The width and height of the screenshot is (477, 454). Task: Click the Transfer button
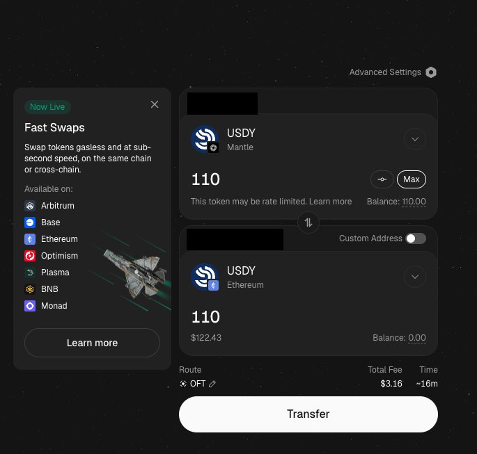(x=308, y=414)
